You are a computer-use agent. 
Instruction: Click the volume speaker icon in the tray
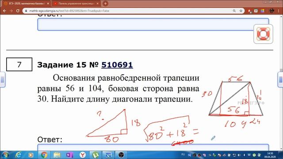239,155
